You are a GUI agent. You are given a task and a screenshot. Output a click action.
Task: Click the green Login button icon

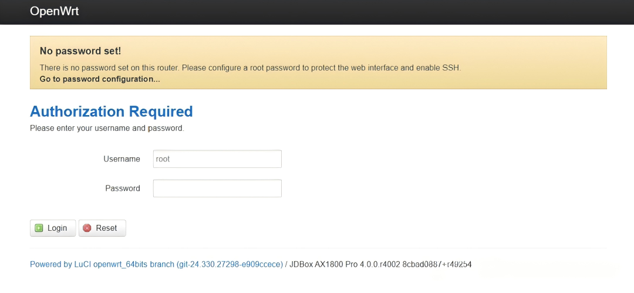point(39,228)
